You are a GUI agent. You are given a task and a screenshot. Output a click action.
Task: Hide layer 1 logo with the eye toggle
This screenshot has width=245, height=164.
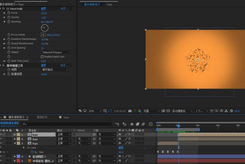[x=1, y=134]
